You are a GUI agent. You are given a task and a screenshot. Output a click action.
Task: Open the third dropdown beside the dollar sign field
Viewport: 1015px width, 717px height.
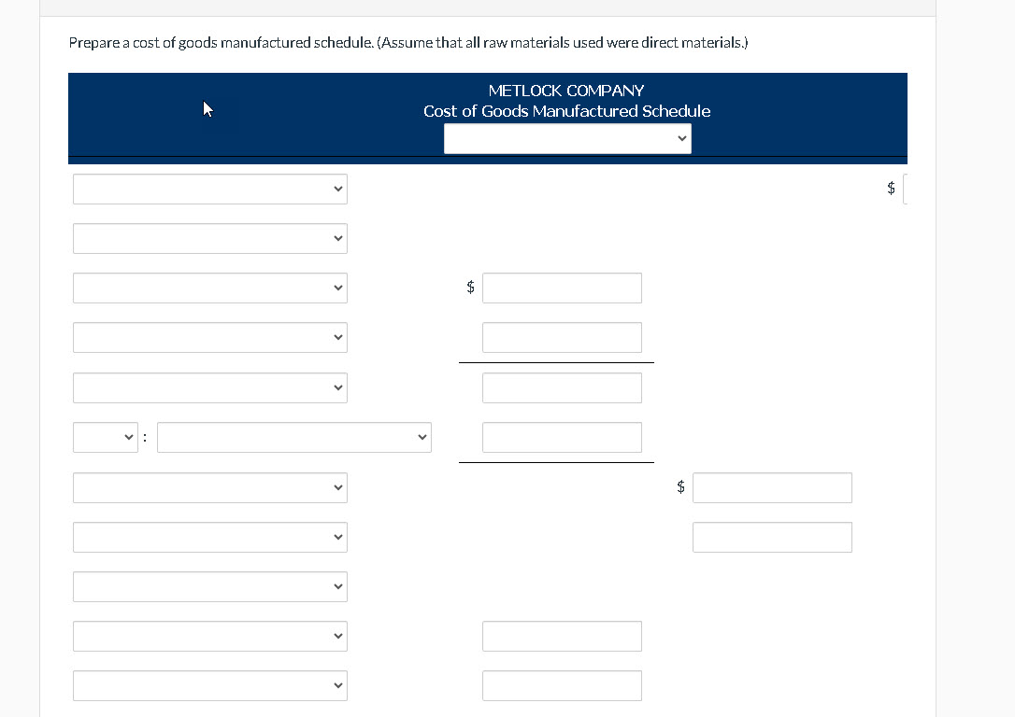[x=209, y=288]
